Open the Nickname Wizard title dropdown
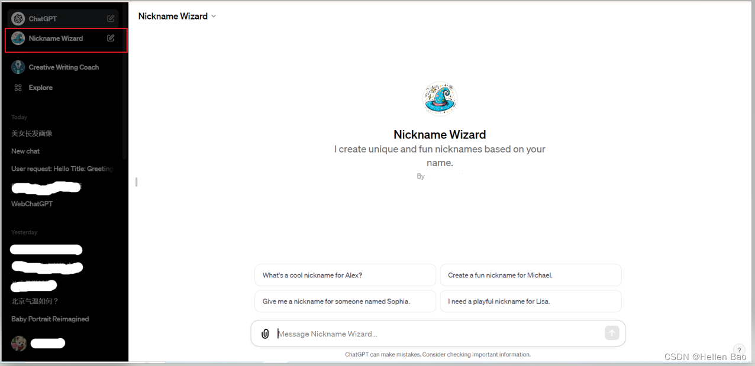755x366 pixels. 177,16
